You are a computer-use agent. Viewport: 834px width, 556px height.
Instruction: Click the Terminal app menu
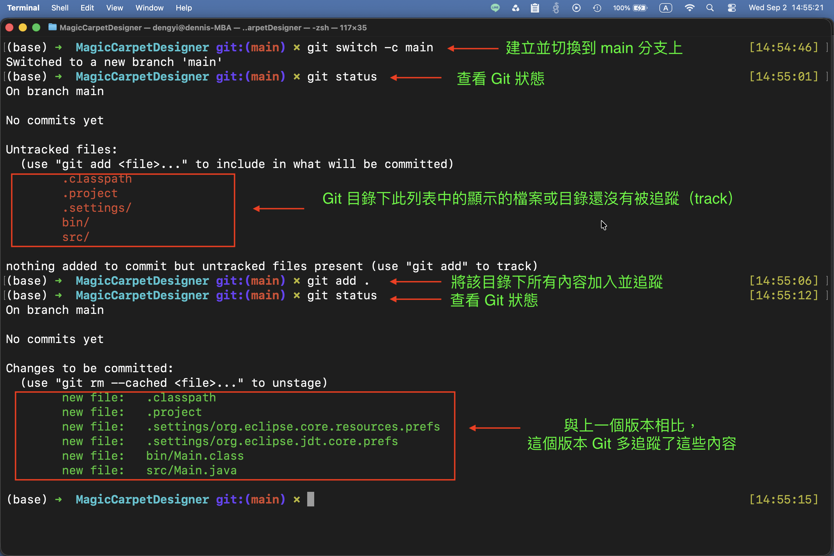pos(23,8)
